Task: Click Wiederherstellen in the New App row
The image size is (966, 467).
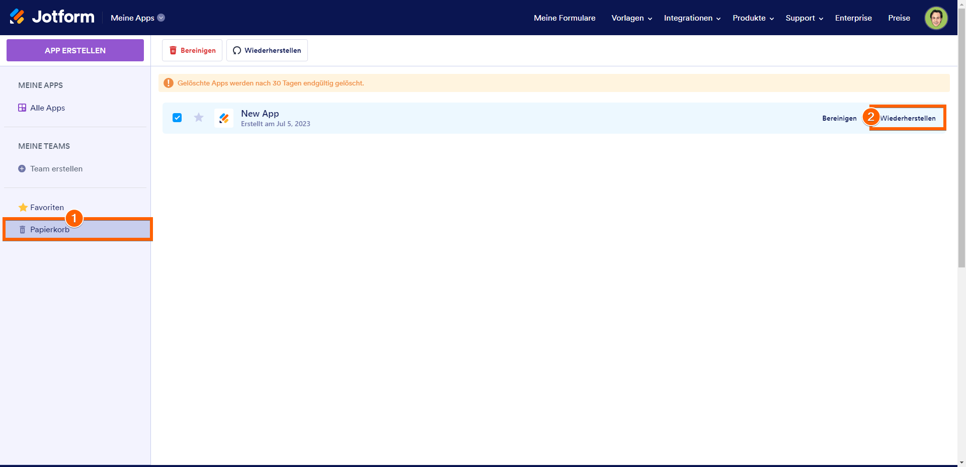Action: pyautogui.click(x=908, y=118)
